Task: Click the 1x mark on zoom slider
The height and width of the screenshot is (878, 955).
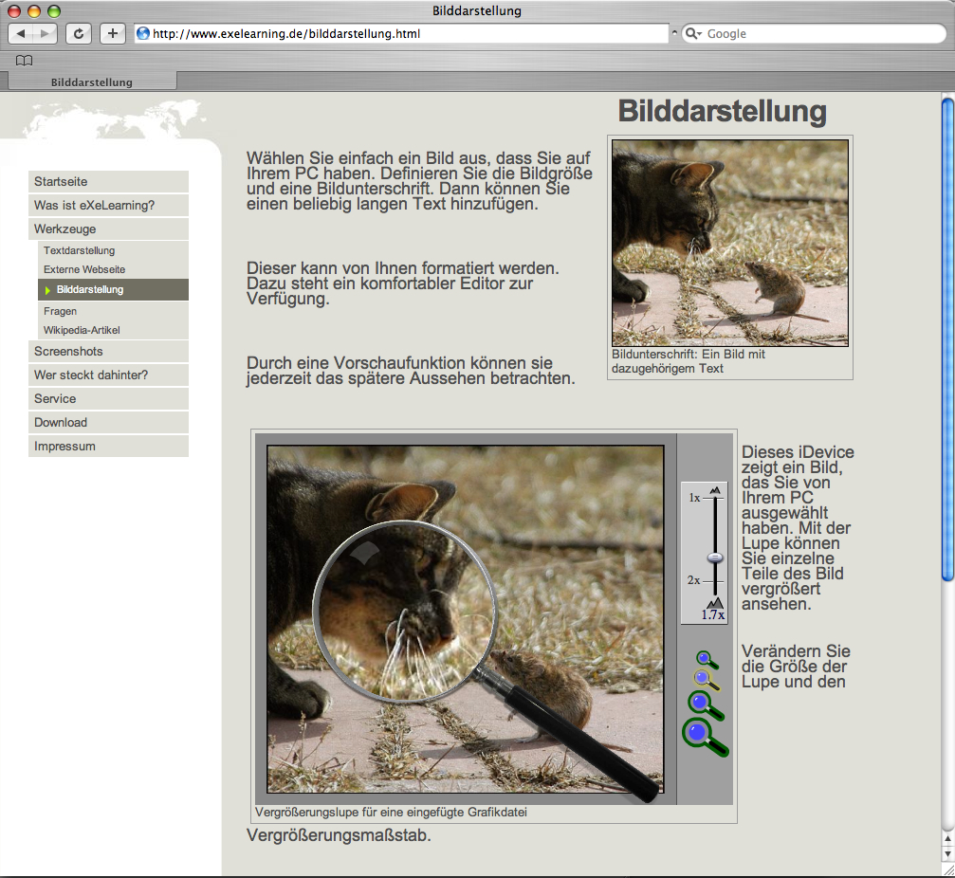Action: (x=694, y=498)
